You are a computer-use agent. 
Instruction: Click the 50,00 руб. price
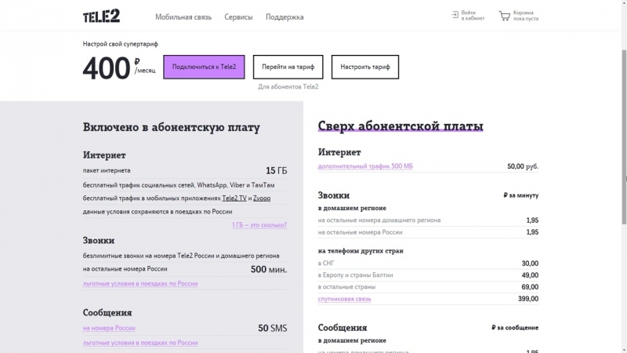(x=523, y=166)
